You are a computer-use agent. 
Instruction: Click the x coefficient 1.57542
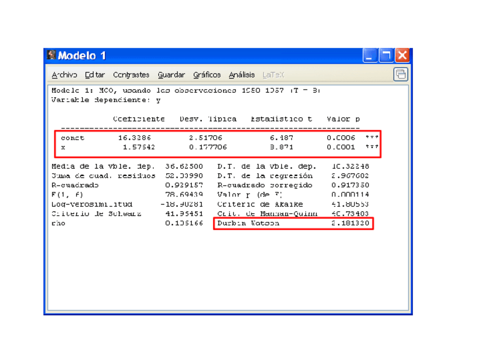click(x=138, y=148)
